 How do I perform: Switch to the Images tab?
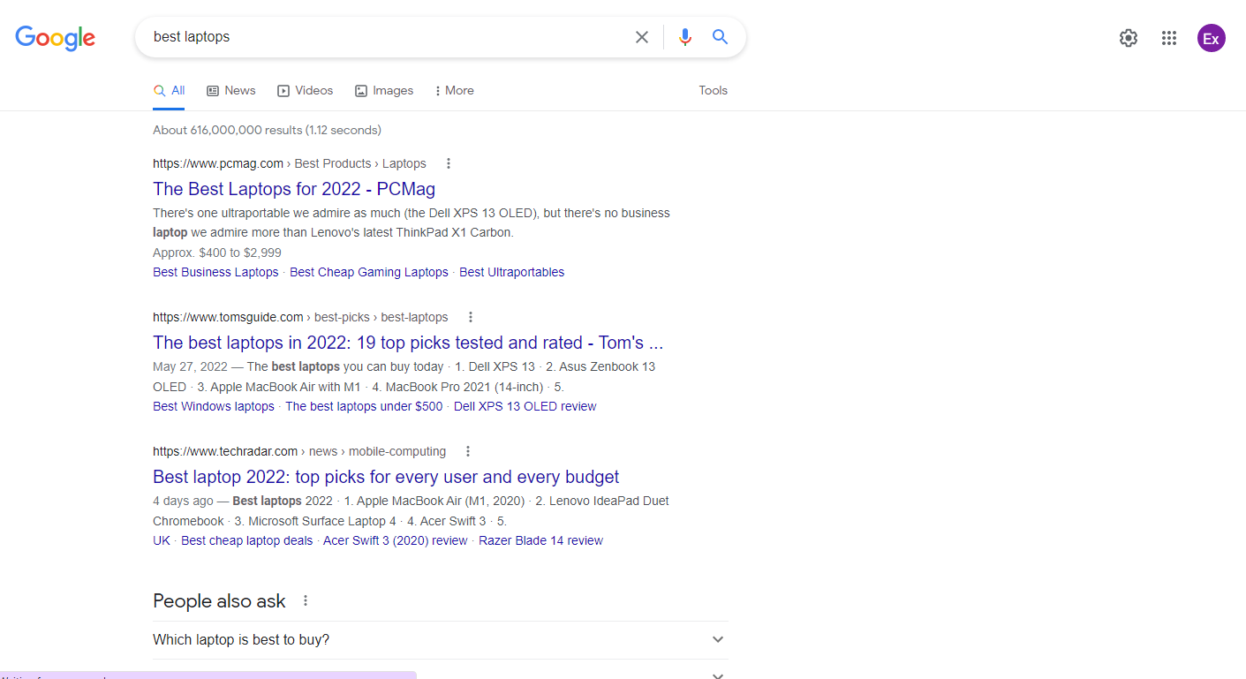click(x=384, y=90)
